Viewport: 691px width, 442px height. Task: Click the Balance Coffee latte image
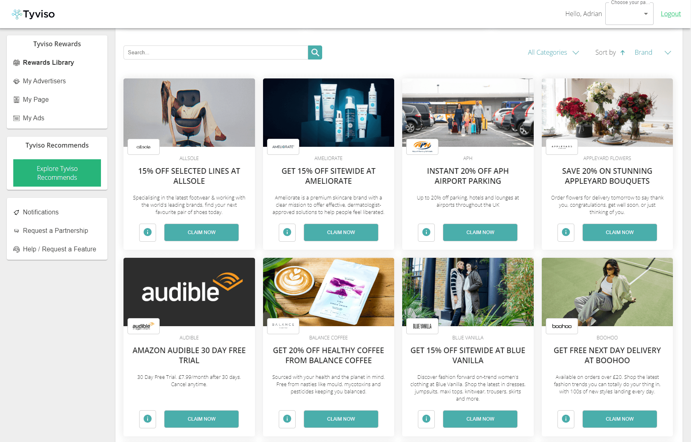(329, 292)
